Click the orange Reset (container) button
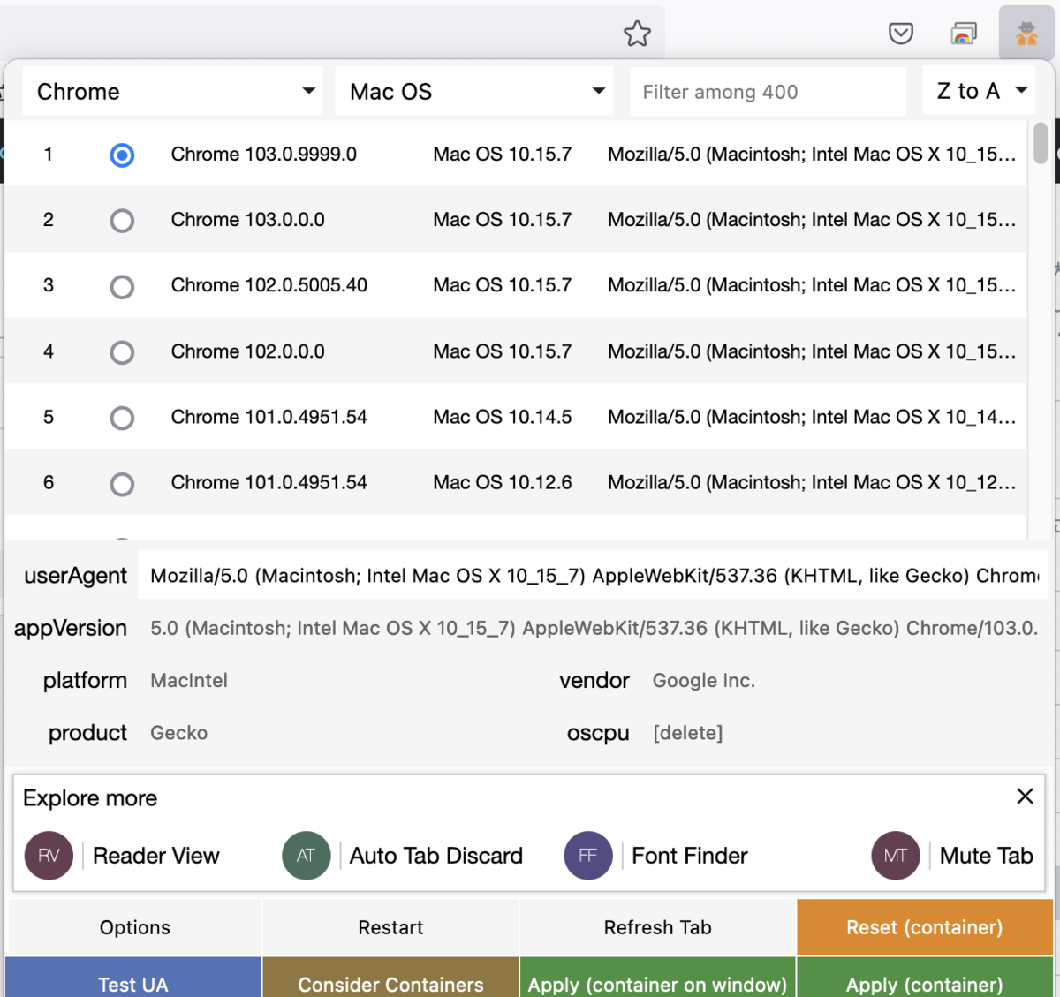This screenshot has height=997, width=1060. pyautogui.click(x=924, y=927)
